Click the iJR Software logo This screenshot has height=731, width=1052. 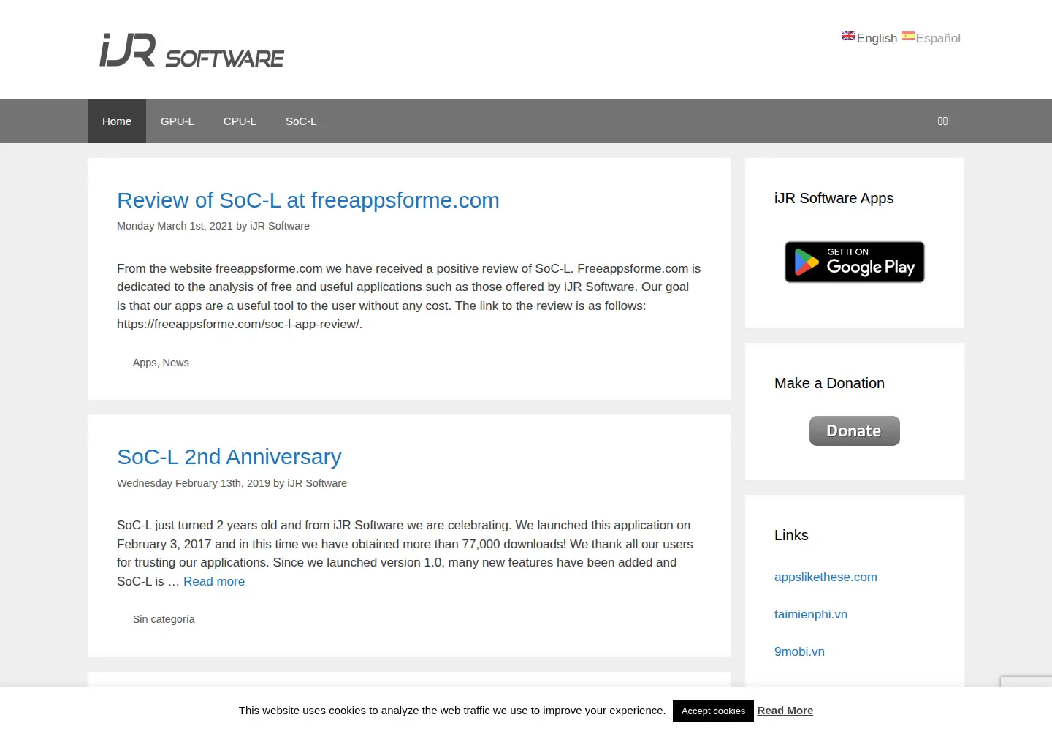pos(192,50)
